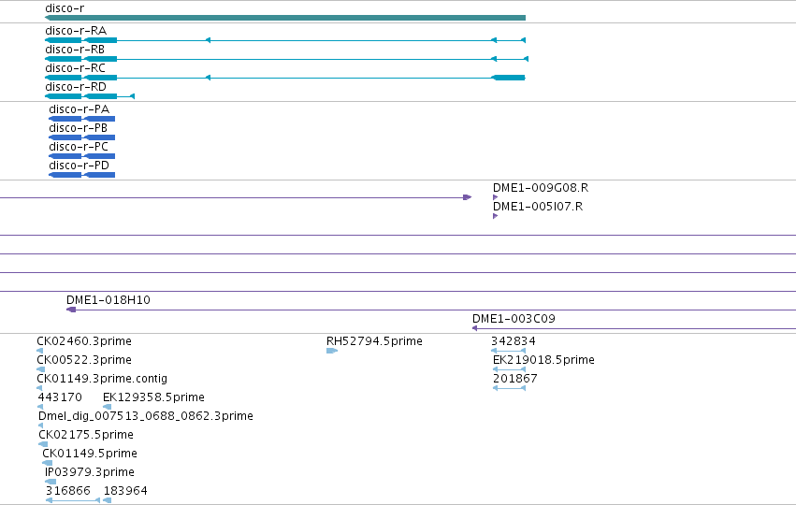Click the disco-r-PA protein feature

point(81,119)
